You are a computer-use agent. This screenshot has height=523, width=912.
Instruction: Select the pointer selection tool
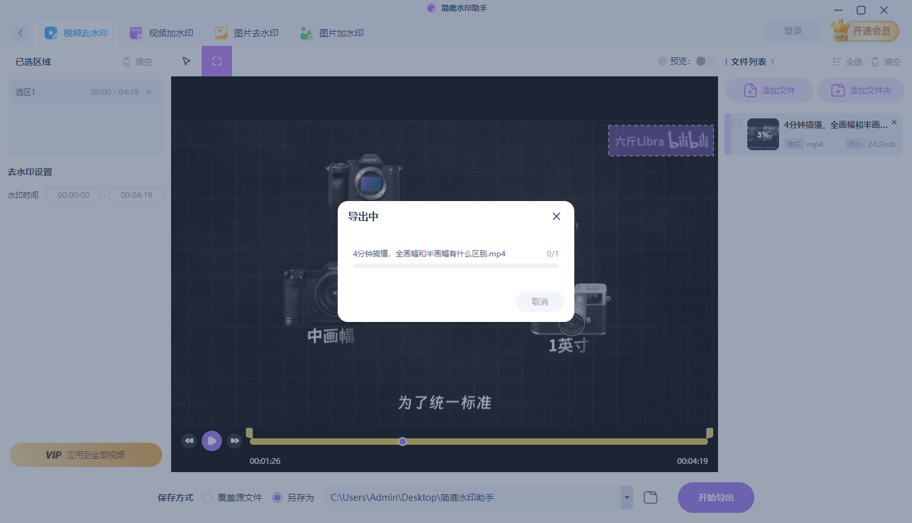[x=186, y=60]
